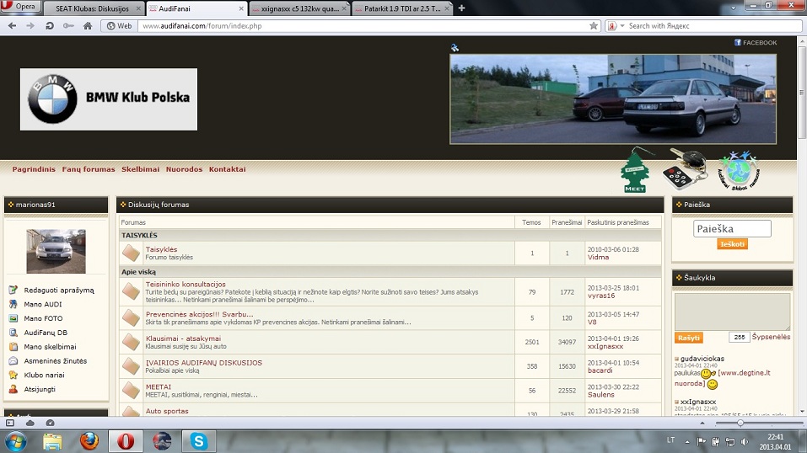
Task: Log out via Atsijungti link
Action: coord(40,389)
